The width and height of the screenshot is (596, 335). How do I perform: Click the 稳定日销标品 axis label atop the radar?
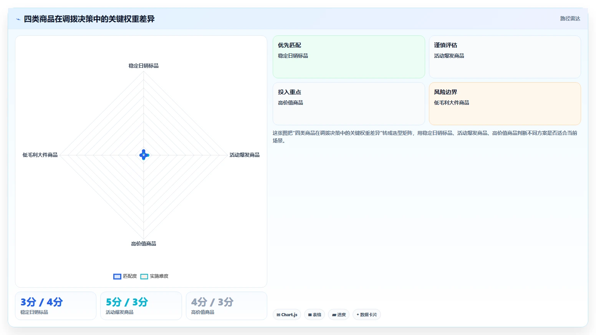coord(144,66)
